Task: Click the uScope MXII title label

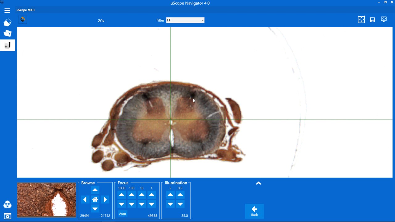Action: [26, 10]
